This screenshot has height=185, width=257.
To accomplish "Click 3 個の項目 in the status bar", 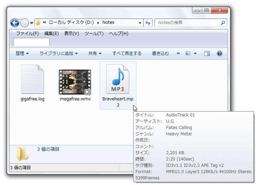I will pyautogui.click(x=20, y=168).
